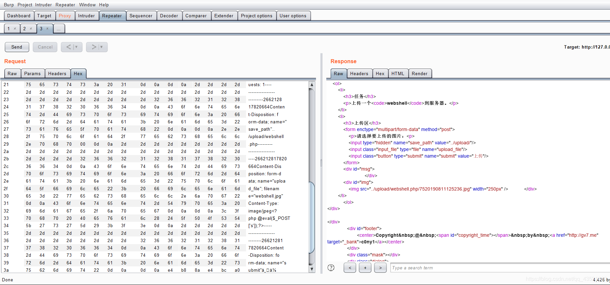Show Response Hex view
The height and width of the screenshot is (285, 610).
coord(380,73)
